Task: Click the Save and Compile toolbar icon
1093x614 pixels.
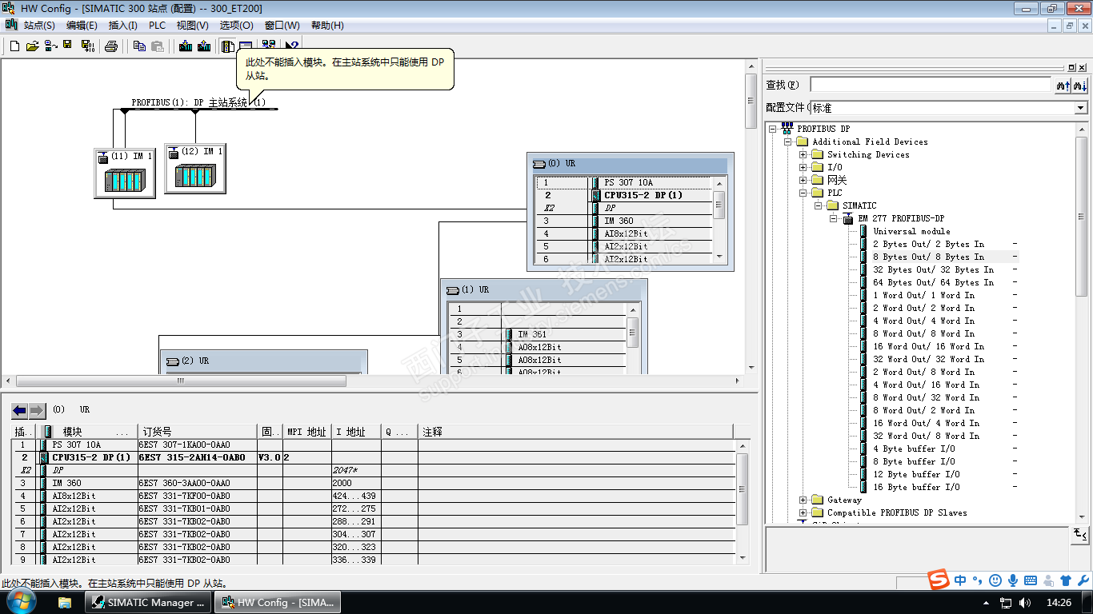Action: [x=87, y=46]
